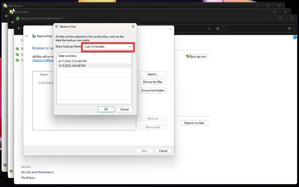Viewport: 299px width, 187px height.
Task: Click Browse for folders button
Action: (153, 91)
